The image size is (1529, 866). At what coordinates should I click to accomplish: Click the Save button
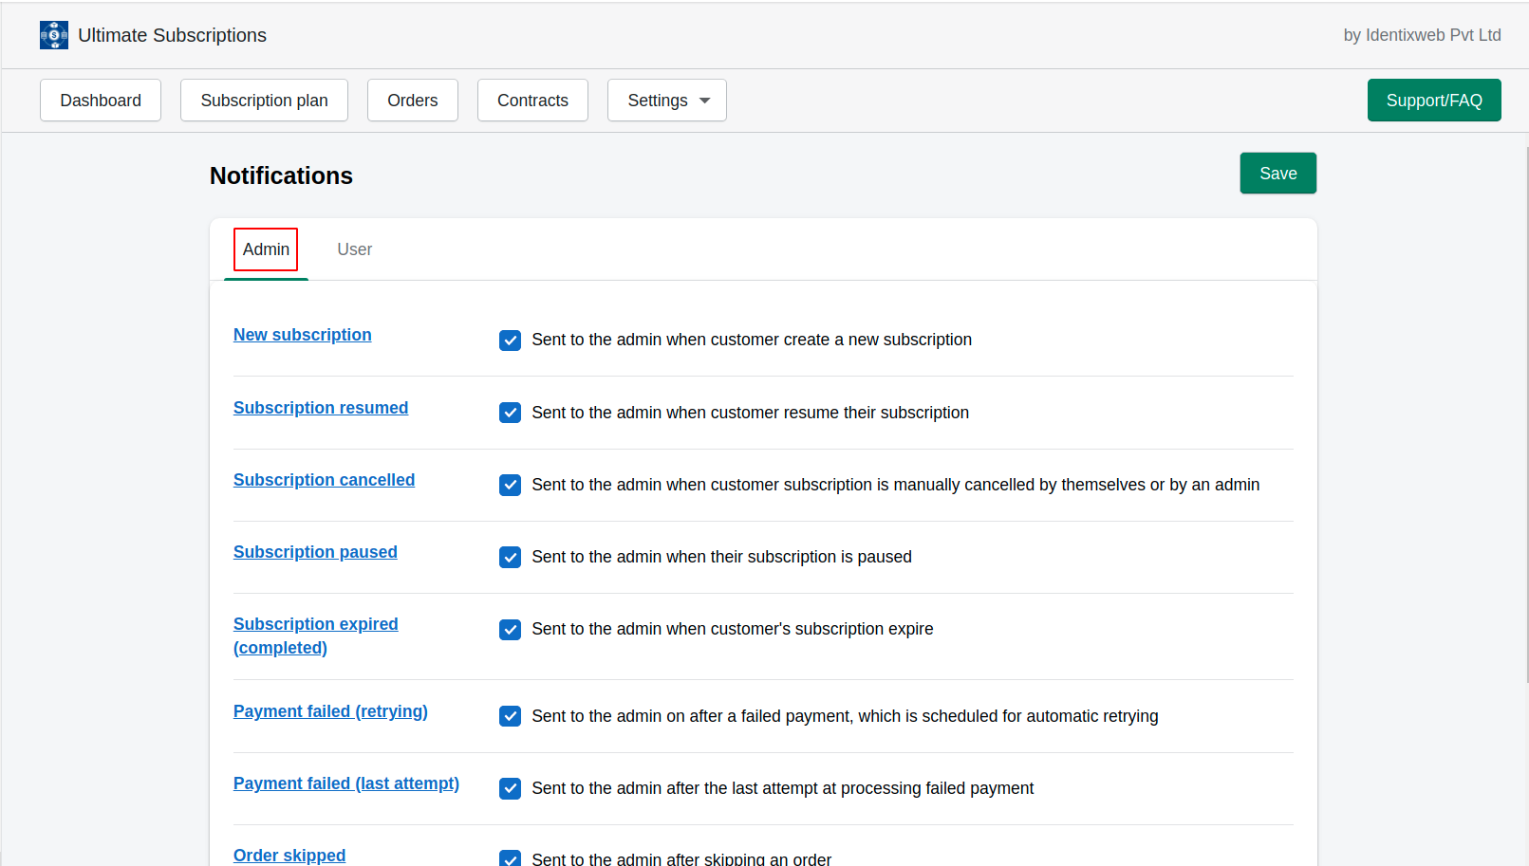tap(1277, 173)
